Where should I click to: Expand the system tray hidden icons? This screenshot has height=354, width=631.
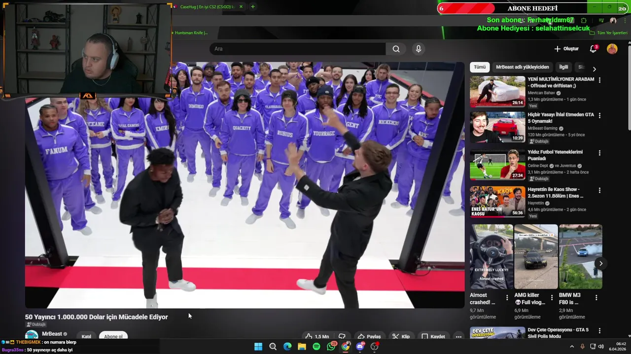572,347
